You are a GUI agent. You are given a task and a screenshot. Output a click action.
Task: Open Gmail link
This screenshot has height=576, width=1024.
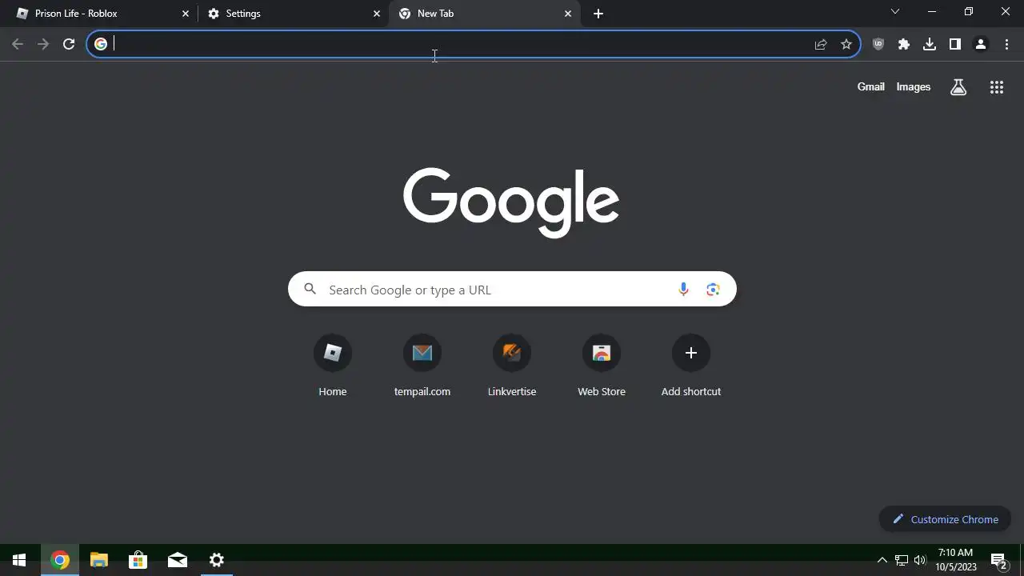point(871,86)
